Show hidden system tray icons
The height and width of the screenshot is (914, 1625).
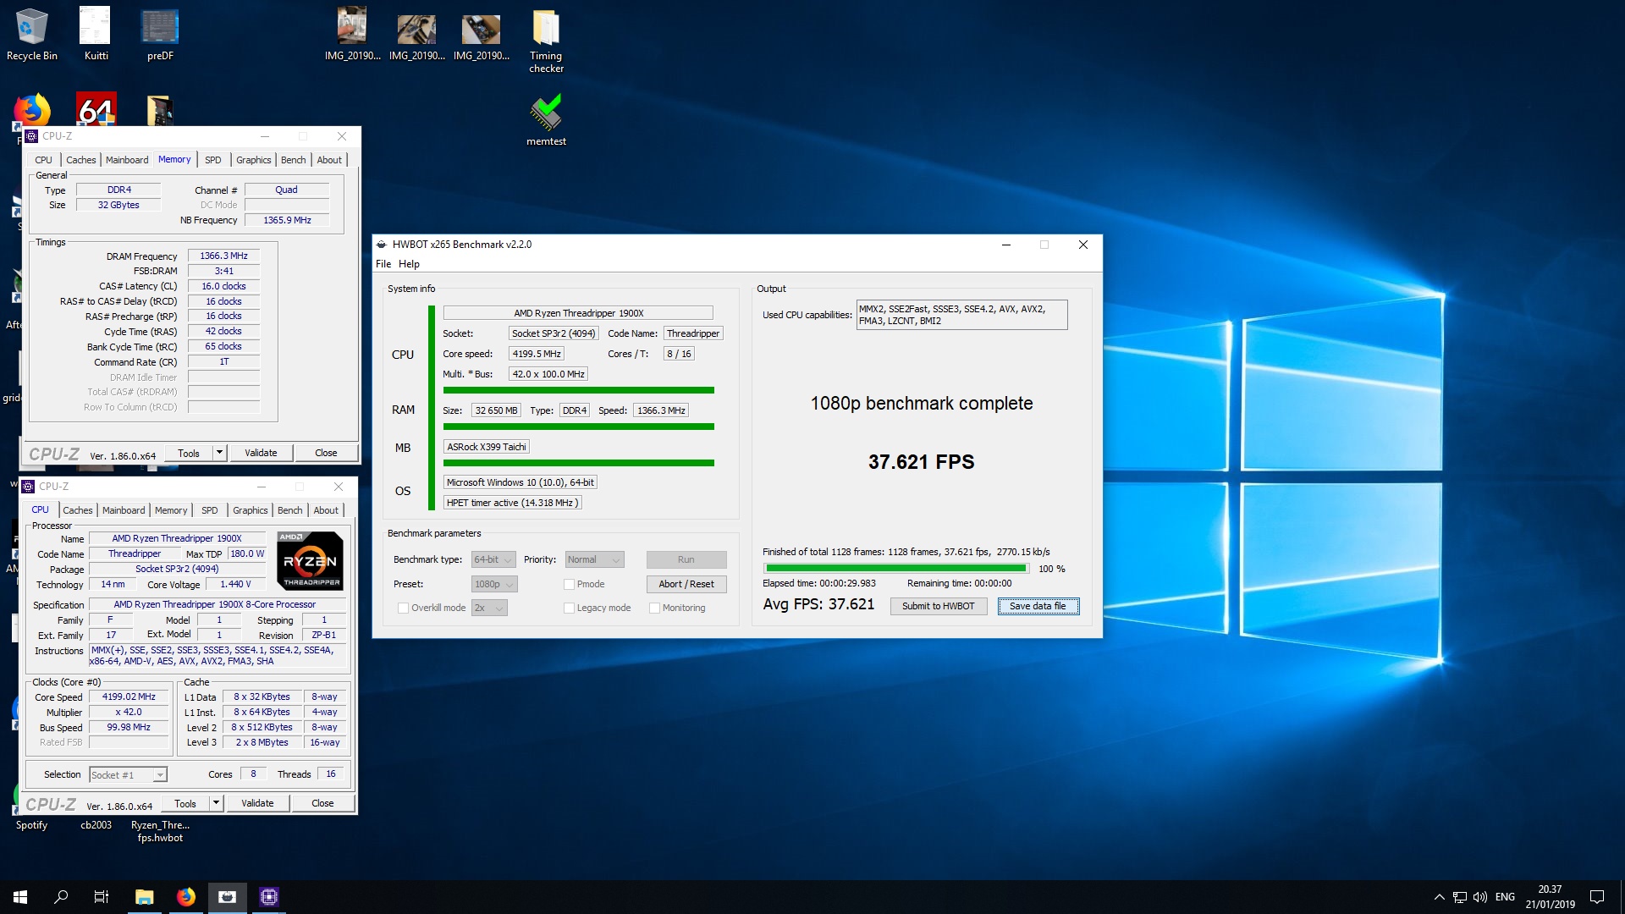click(x=1439, y=897)
